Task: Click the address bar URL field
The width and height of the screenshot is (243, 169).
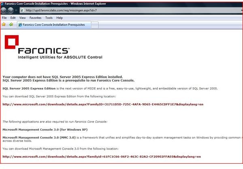Action: pyautogui.click(x=131, y=11)
